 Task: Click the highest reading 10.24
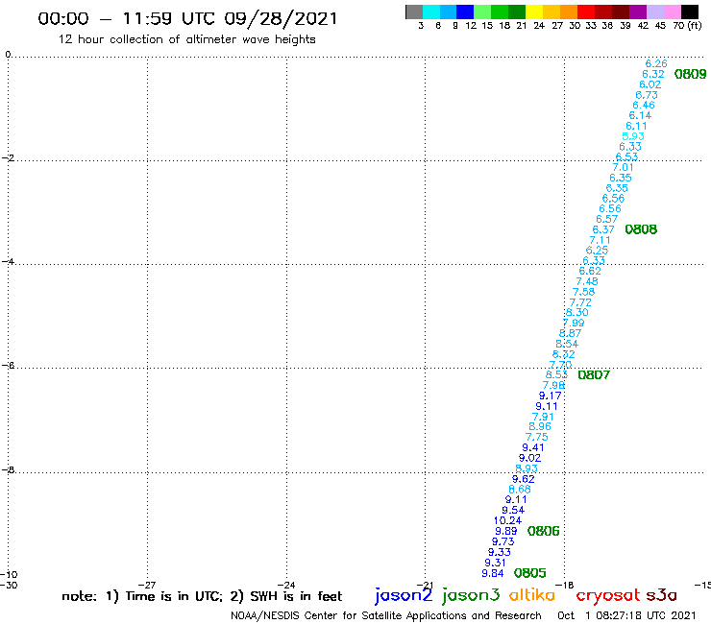click(x=508, y=520)
